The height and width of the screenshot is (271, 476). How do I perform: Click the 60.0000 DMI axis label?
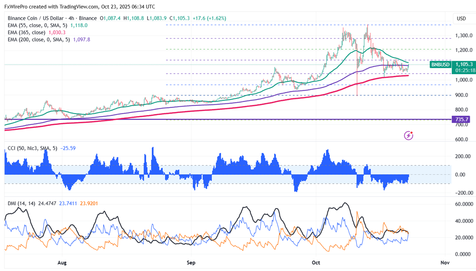(x=464, y=205)
